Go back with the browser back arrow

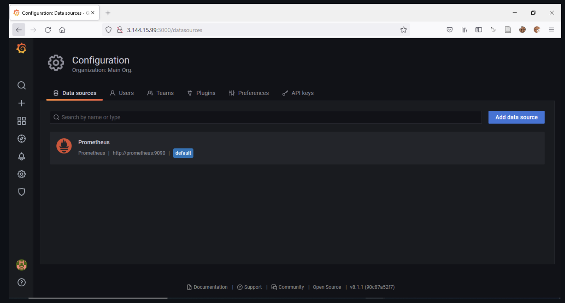click(x=19, y=30)
